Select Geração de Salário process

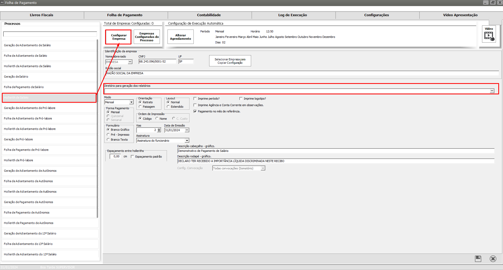pyautogui.click(x=50, y=77)
